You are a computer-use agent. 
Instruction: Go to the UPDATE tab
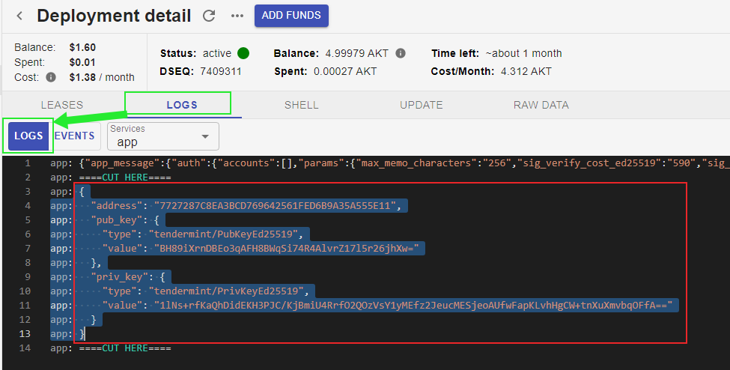[421, 105]
